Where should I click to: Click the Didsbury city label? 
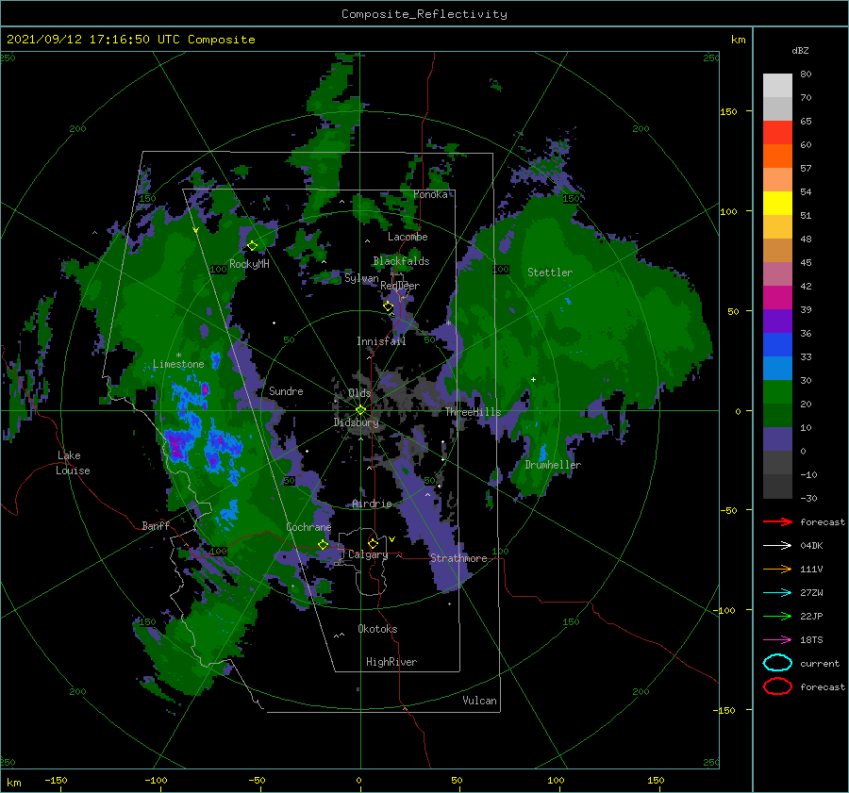[x=356, y=422]
